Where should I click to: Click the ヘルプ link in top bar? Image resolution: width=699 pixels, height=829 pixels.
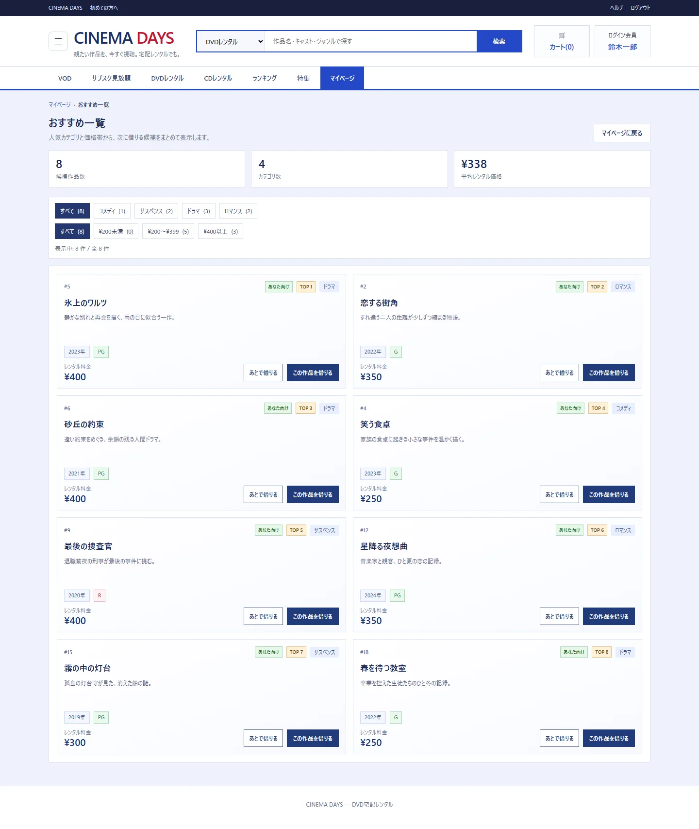pos(616,8)
